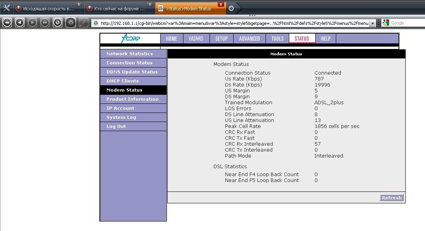The image size is (425, 231).
Task: Click the Ds Rate value 19996
Action: click(x=322, y=85)
